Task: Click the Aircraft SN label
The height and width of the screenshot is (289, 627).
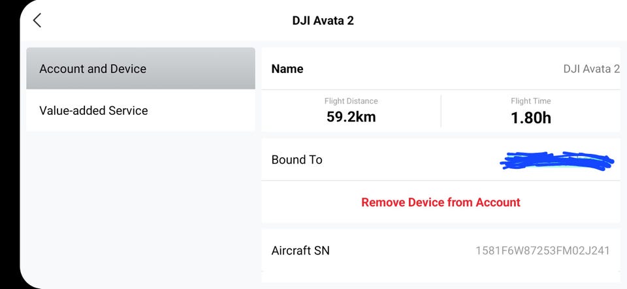Action: coord(300,251)
